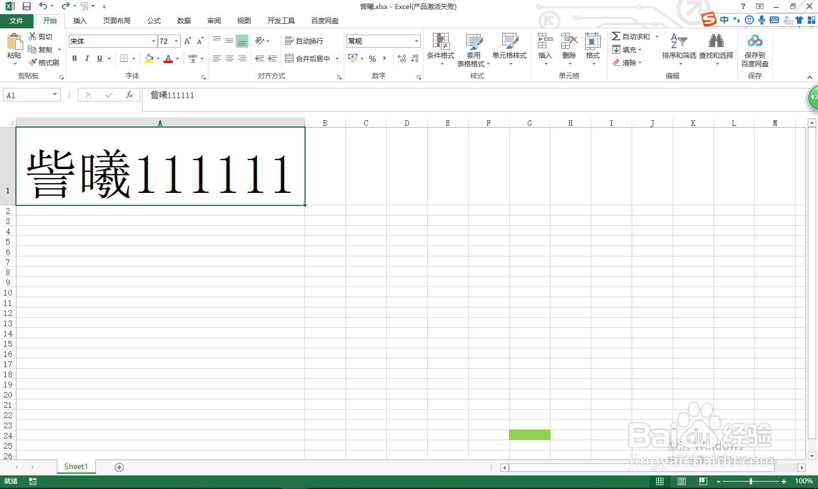
Task: Click 自动求和 AutoSum
Action: click(631, 36)
